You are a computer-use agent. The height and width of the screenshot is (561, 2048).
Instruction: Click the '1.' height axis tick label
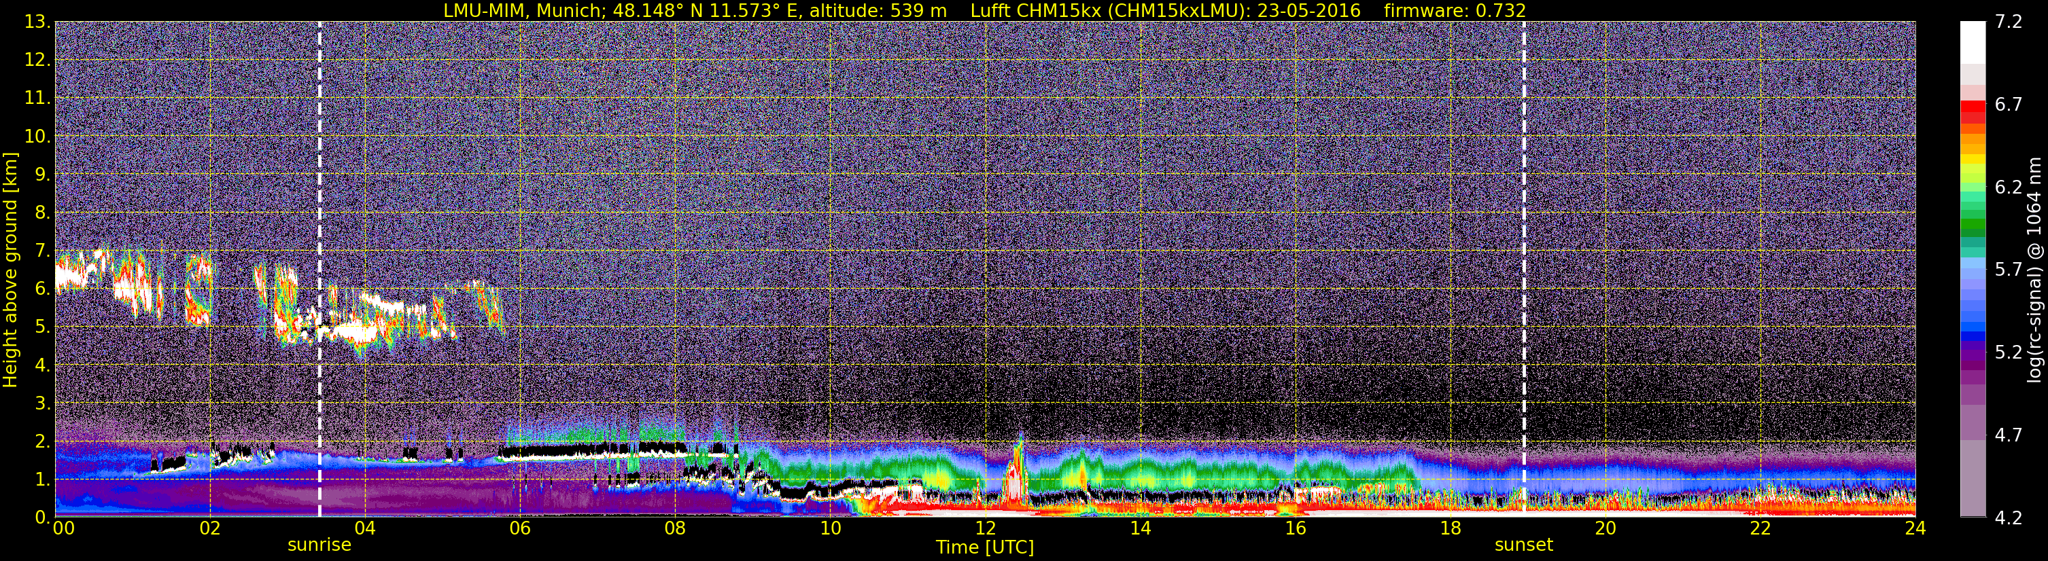pos(41,480)
